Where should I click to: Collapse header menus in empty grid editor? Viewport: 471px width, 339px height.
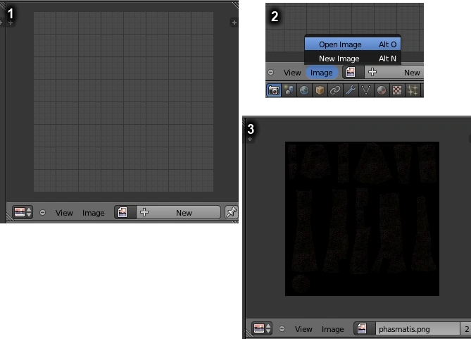click(43, 213)
